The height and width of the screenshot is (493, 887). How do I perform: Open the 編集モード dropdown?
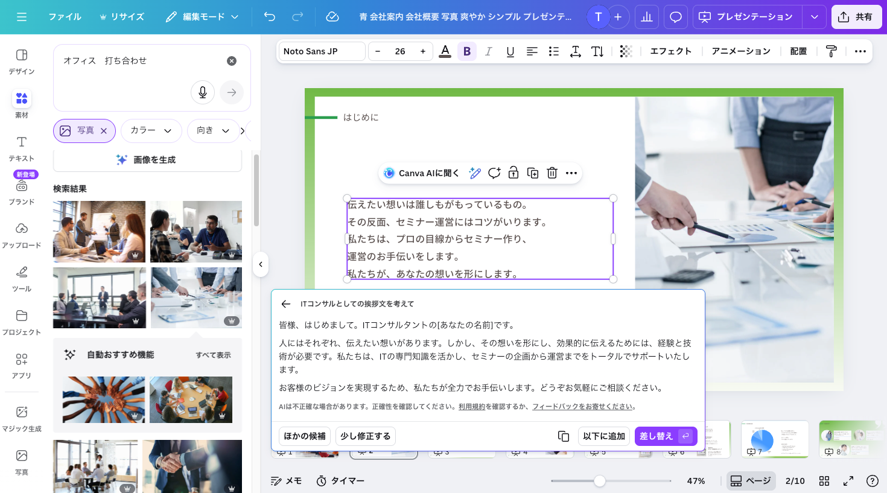point(202,17)
